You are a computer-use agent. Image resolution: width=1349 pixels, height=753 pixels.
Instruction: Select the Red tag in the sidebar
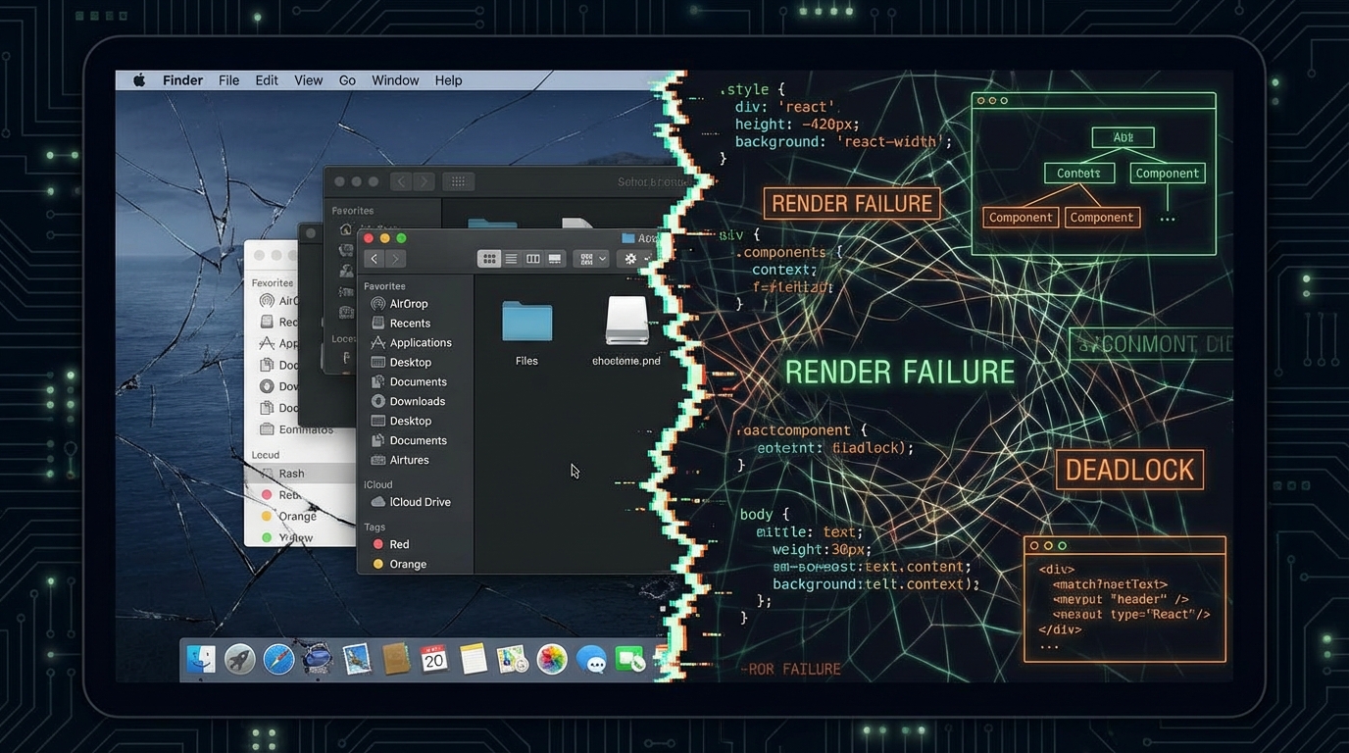tap(396, 543)
